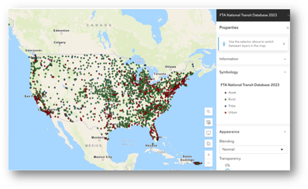Viewport: 308px width, 189px height.
Task: Click the green Rural legend symbol
Action: tap(225, 99)
